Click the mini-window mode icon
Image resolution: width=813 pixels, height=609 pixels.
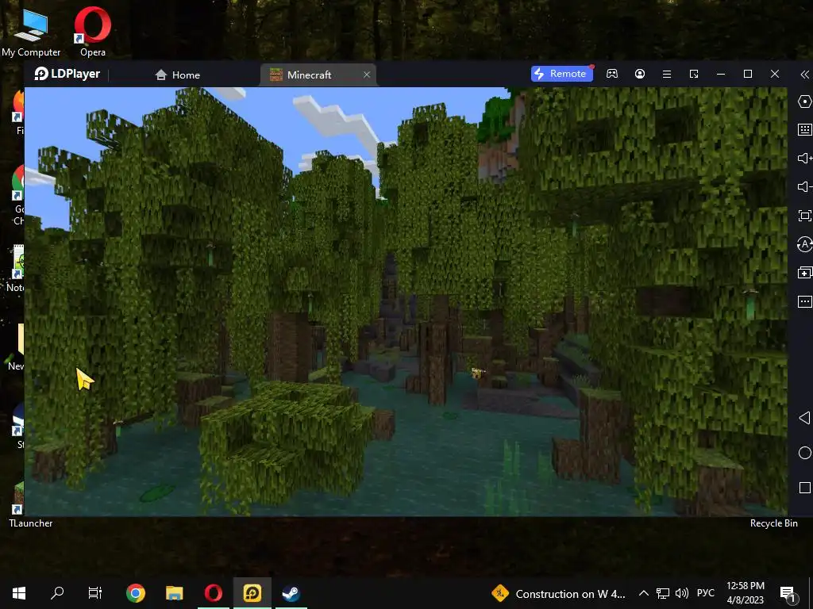pos(694,74)
